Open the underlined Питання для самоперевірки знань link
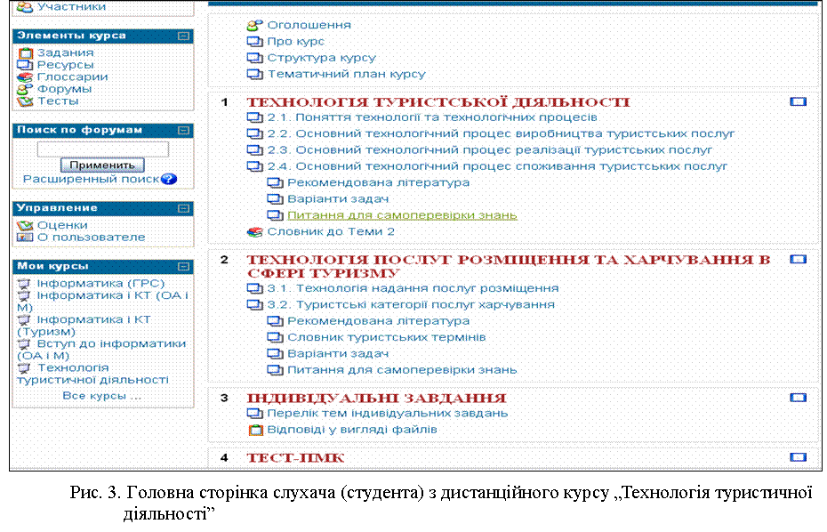Screen dimensions: 827x532 tap(403, 215)
